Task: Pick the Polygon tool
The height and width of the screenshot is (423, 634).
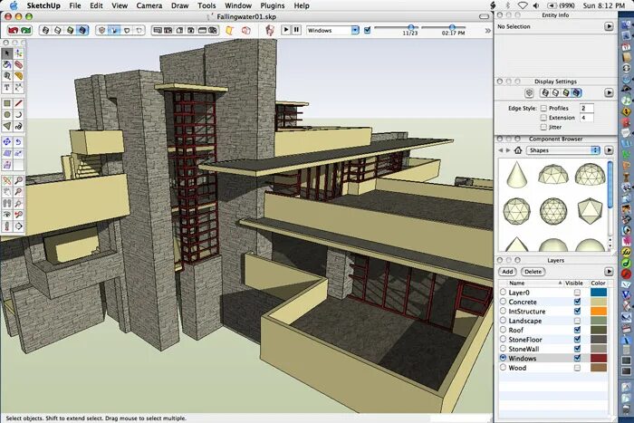Action: pos(7,127)
